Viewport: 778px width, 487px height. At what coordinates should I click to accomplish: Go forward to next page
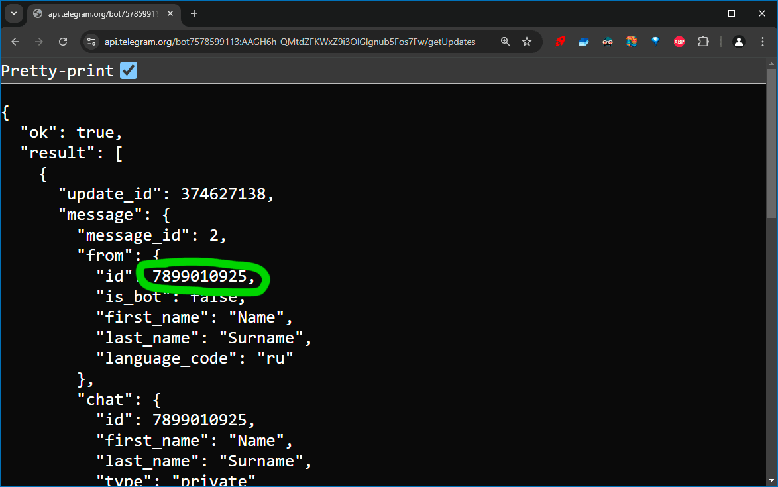point(39,42)
